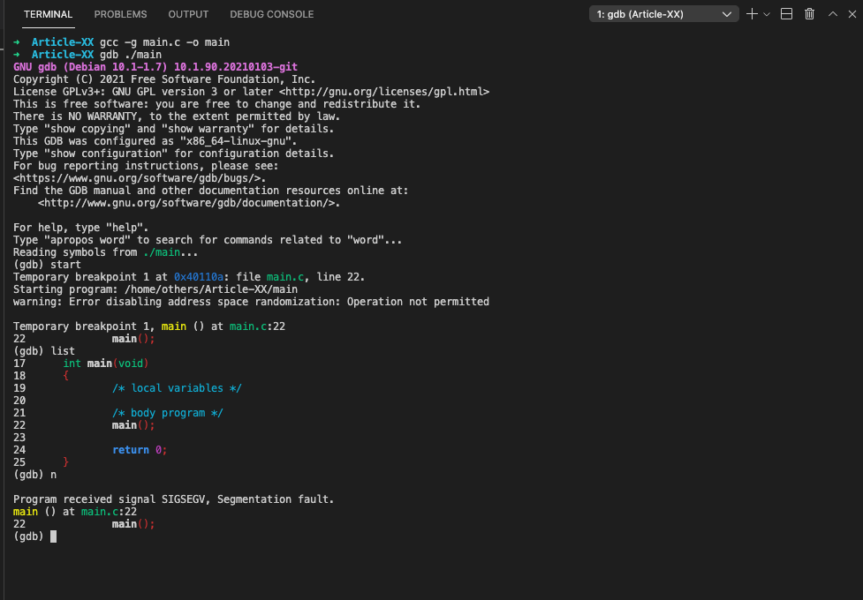This screenshot has width=863, height=600.
Task: Click the 'gdb ./main' command line
Action: [131, 55]
